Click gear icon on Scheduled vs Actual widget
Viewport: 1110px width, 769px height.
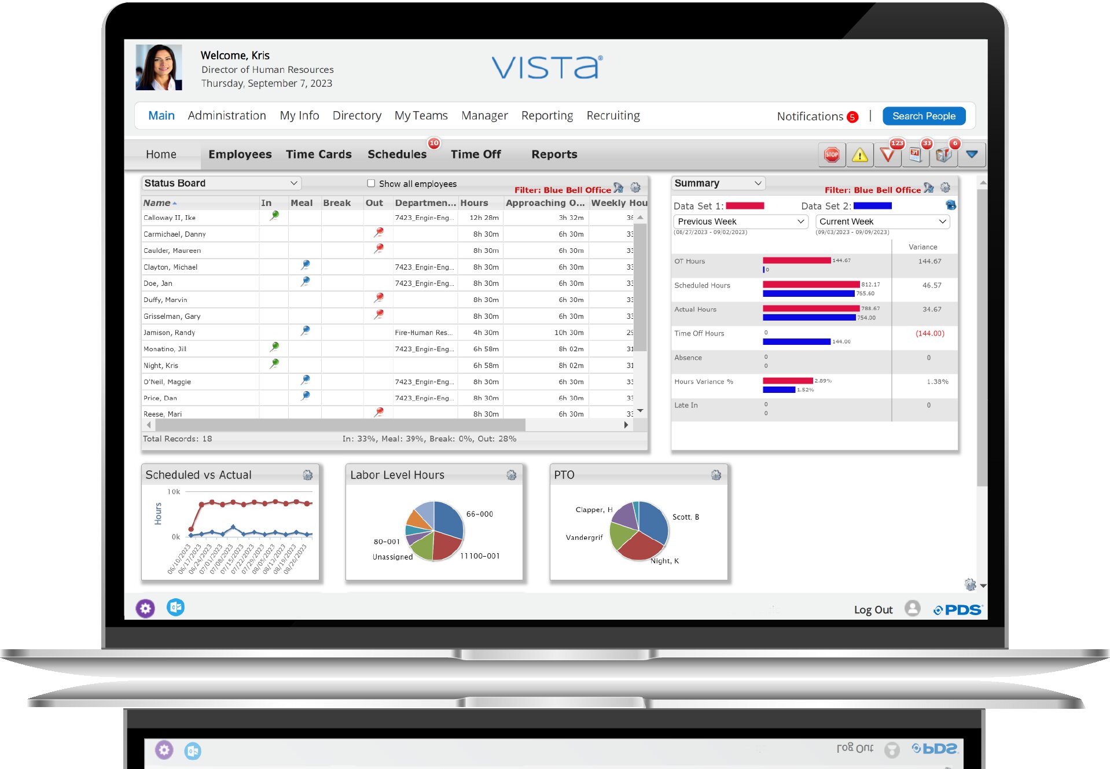click(x=307, y=475)
